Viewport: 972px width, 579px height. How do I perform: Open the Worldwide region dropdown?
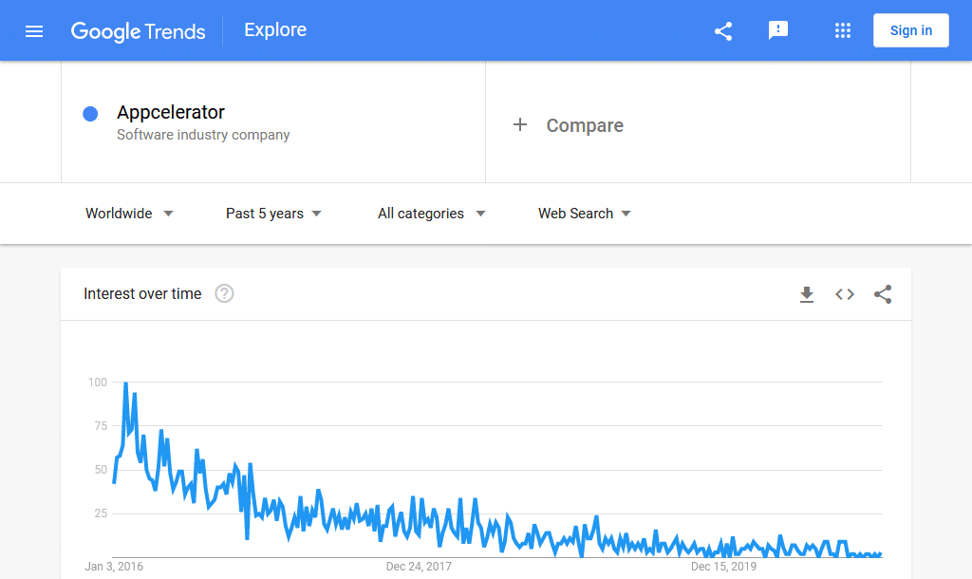click(x=129, y=214)
